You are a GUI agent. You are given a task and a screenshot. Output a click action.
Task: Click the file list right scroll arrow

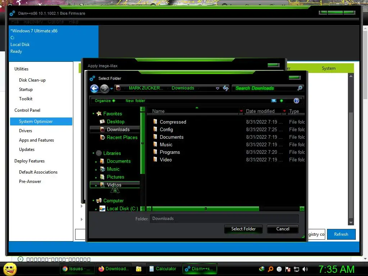(302, 209)
